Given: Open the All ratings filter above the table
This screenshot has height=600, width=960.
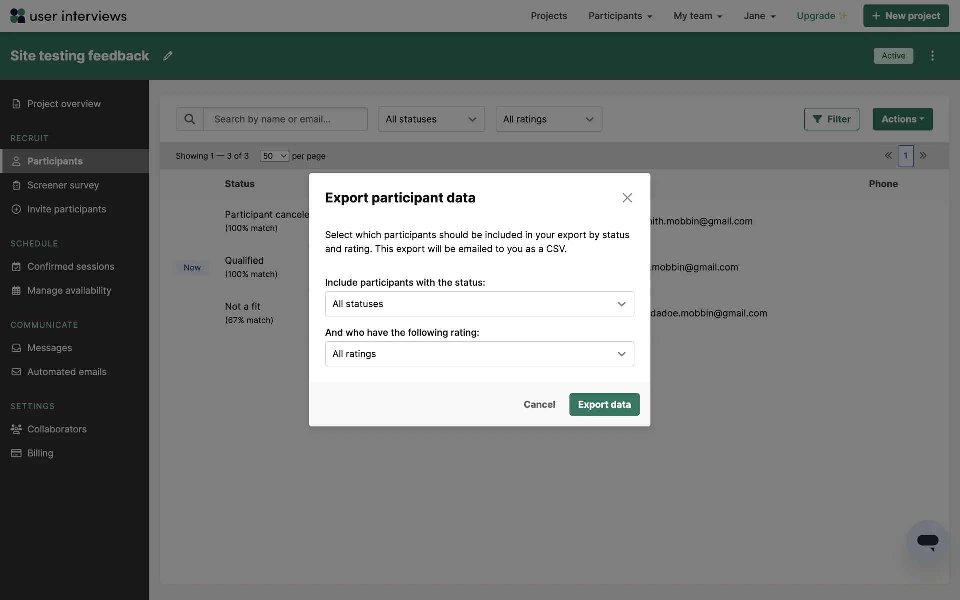Looking at the screenshot, I should click(548, 119).
